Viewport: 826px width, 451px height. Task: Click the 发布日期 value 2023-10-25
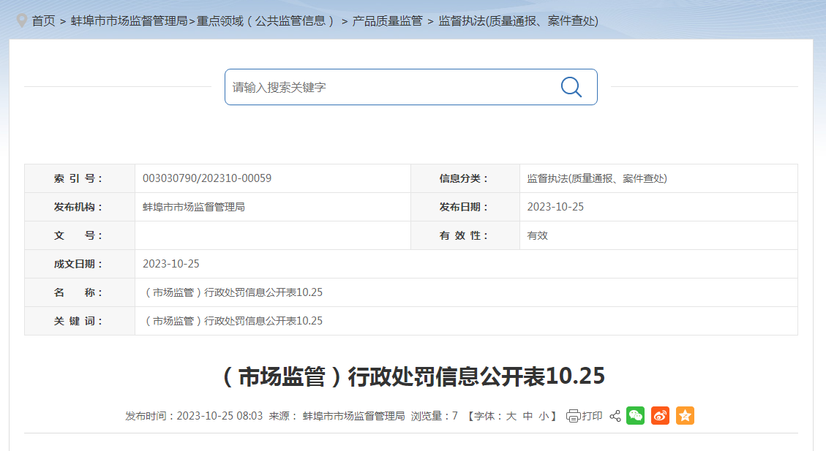click(555, 207)
